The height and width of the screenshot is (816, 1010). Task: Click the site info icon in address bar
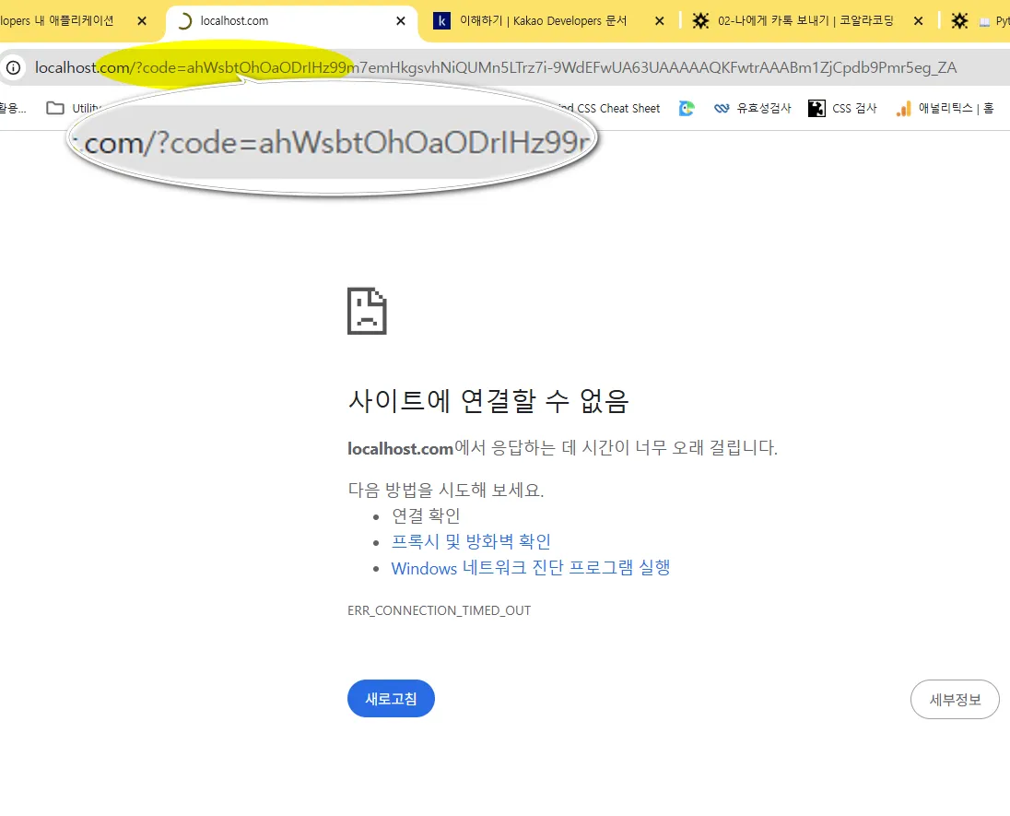tap(13, 67)
